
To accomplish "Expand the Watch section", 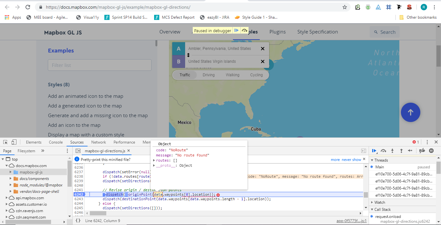I will click(372, 202).
